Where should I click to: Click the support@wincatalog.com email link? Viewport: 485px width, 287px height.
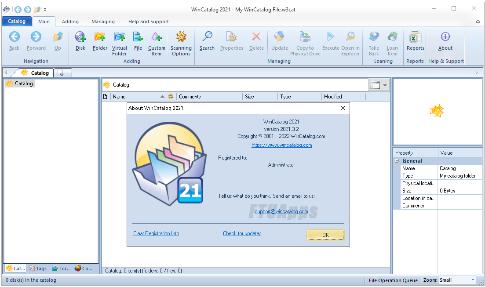pyautogui.click(x=281, y=211)
